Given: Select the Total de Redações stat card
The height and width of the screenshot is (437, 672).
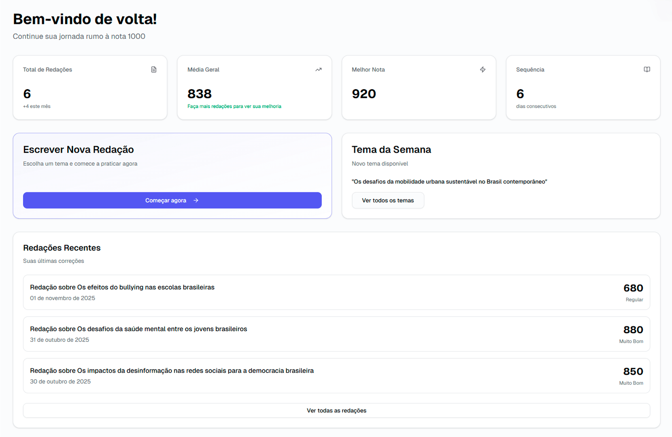Looking at the screenshot, I should [x=90, y=87].
